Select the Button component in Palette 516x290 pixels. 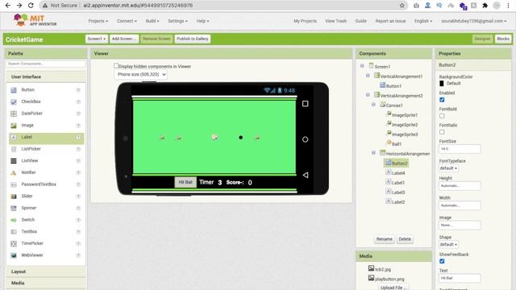[27, 89]
